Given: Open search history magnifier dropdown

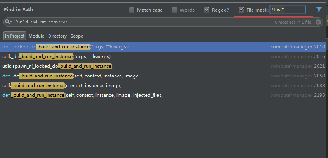Looking at the screenshot, I should click(8, 22).
